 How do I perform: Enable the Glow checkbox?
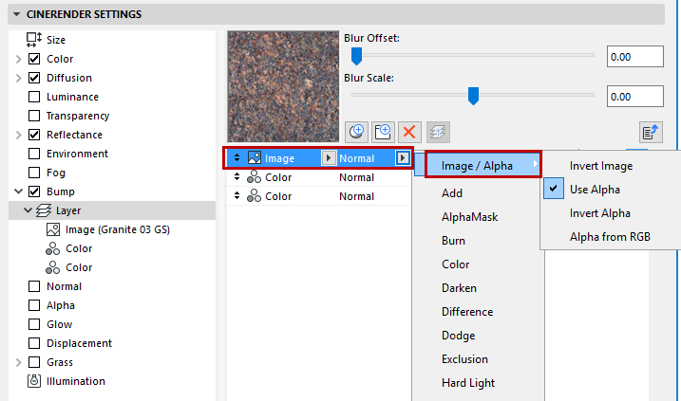pos(34,324)
